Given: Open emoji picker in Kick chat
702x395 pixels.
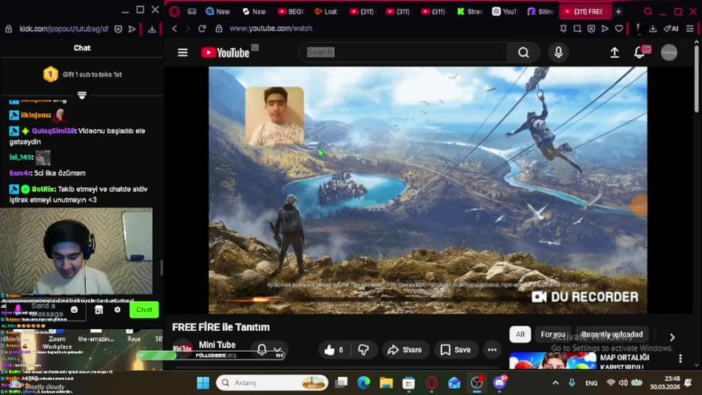Looking at the screenshot, I should 74,310.
